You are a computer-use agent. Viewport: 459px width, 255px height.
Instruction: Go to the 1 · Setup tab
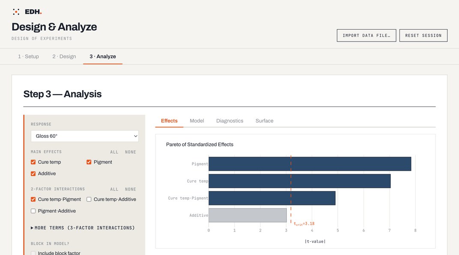[x=28, y=56]
